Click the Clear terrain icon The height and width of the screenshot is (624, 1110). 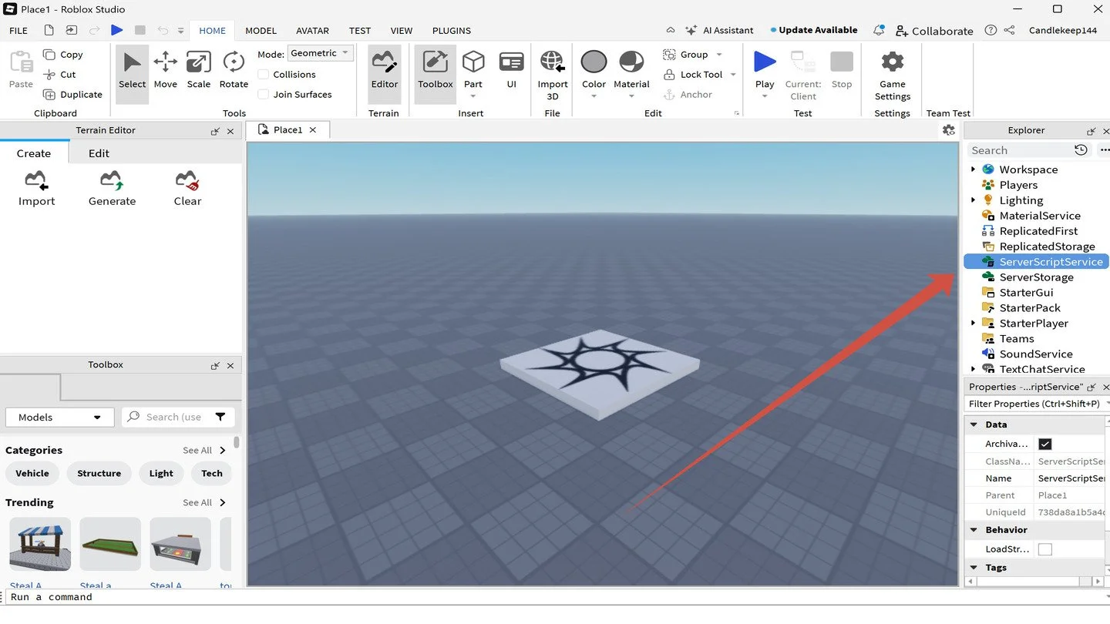pyautogui.click(x=187, y=181)
